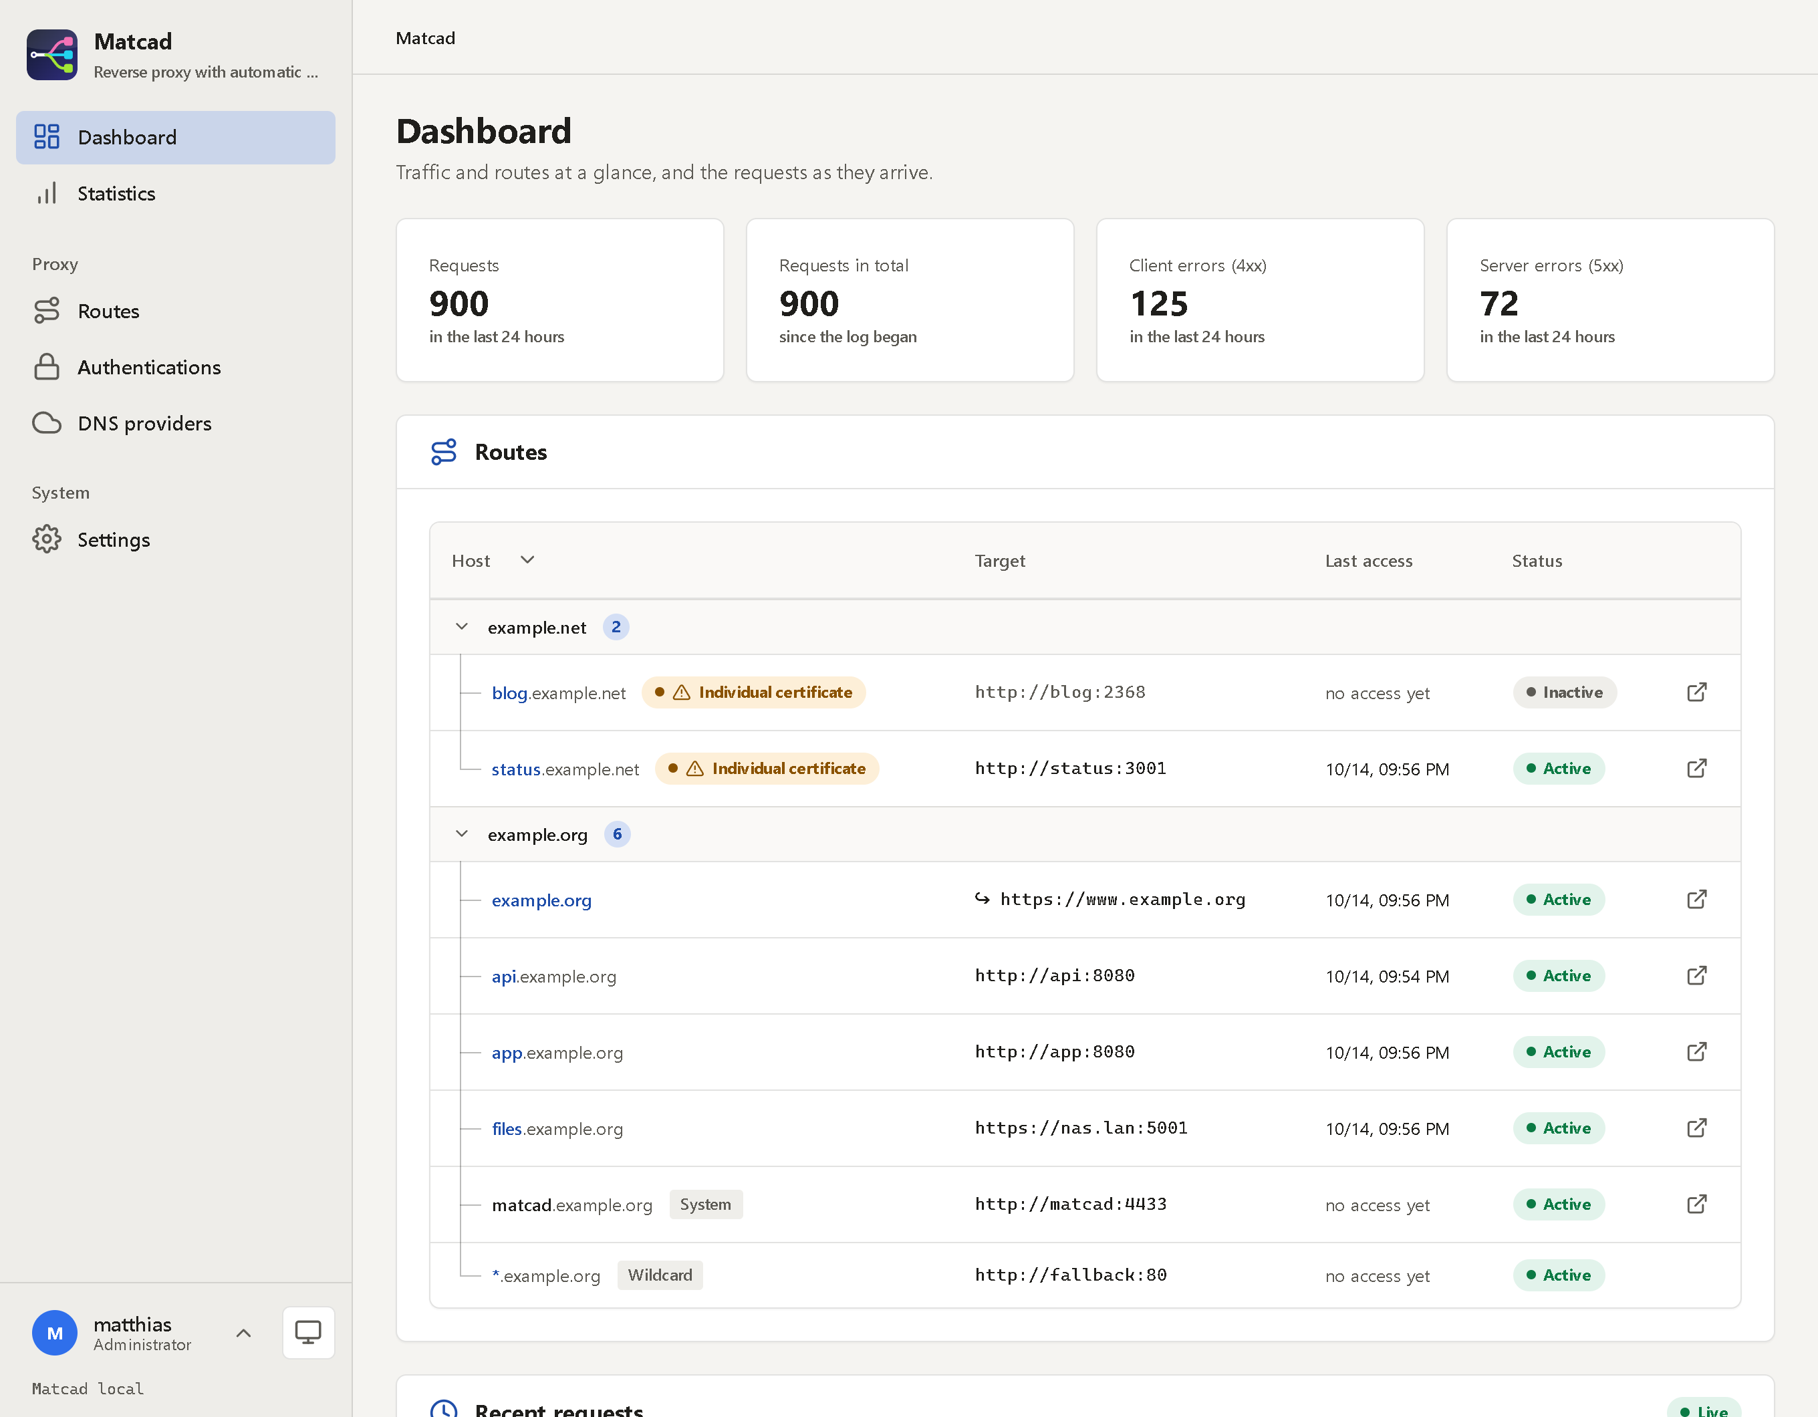The image size is (1818, 1417).
Task: Click the monitor theme icon button
Action: click(x=308, y=1332)
